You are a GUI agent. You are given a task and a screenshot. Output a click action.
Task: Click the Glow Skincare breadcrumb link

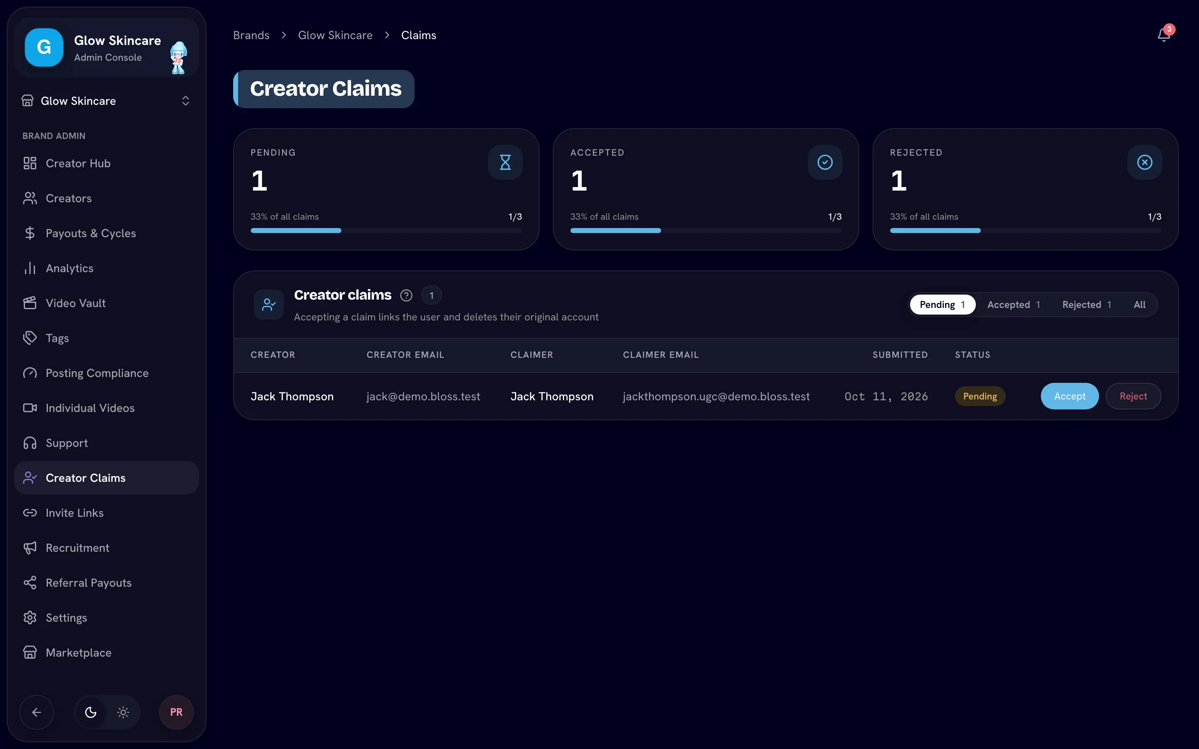(336, 35)
